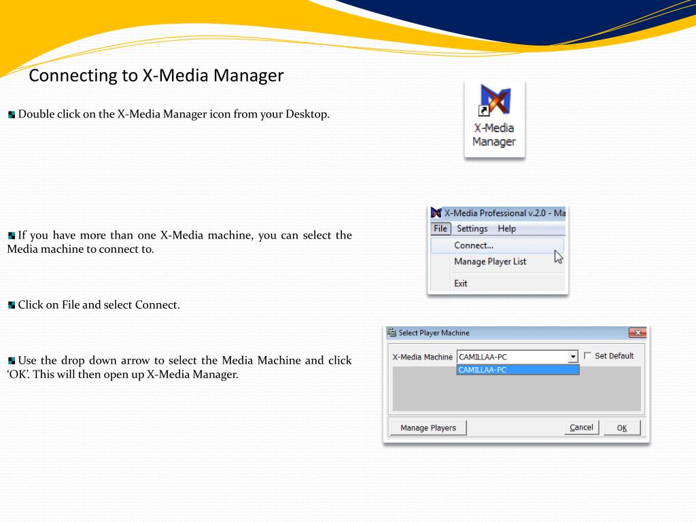Click the 'Connecting to X-Media Manager' slide title
The height and width of the screenshot is (522, 696).
point(156,75)
